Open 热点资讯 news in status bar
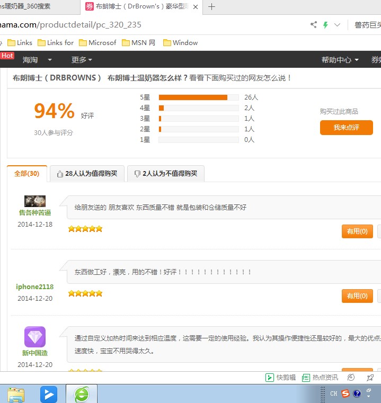The height and width of the screenshot is (403, 381). click(320, 378)
